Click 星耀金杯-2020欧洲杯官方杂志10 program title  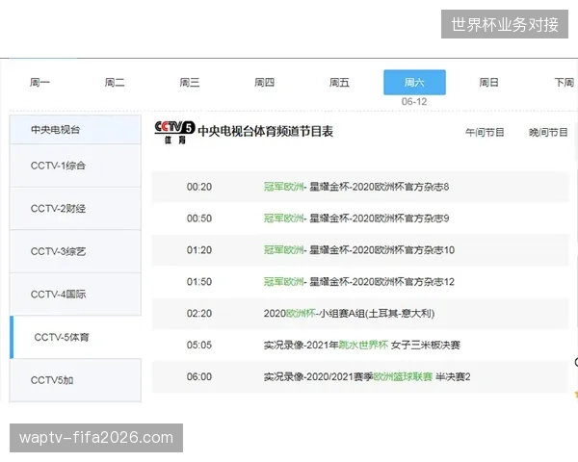(381, 250)
